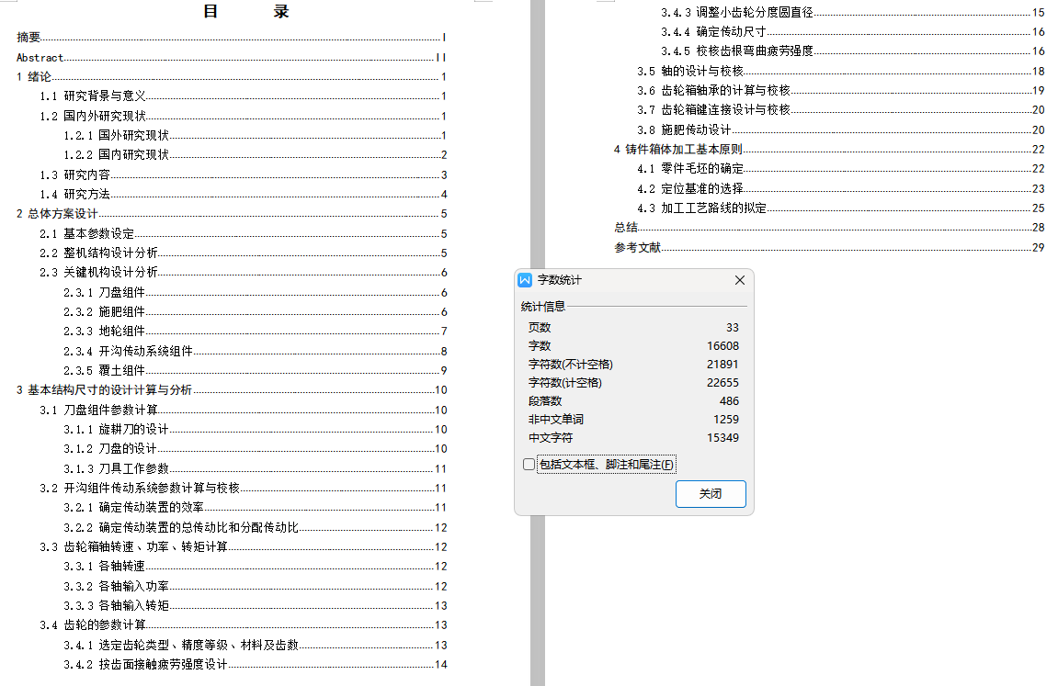Open 1.1 研究背景与意义 entry

[x=243, y=96]
